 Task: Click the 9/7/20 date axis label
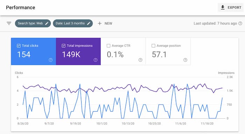pos(49,124)
